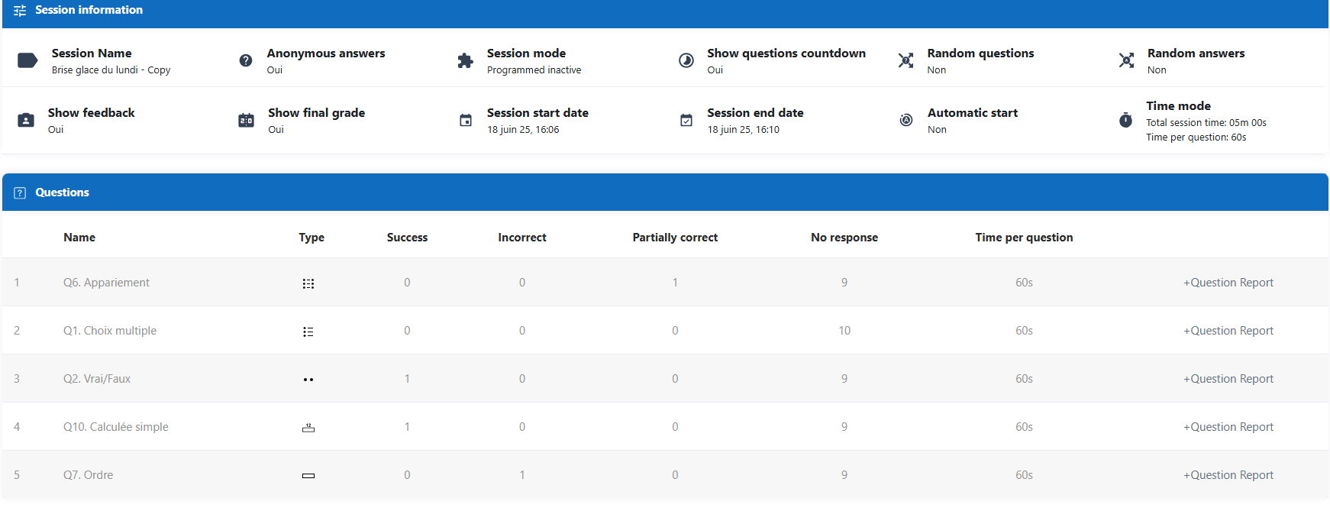Click the Show questions countdown clock icon
The image size is (1330, 524).
(686, 61)
